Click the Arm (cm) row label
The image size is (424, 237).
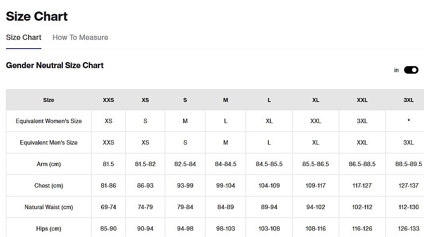49,164
